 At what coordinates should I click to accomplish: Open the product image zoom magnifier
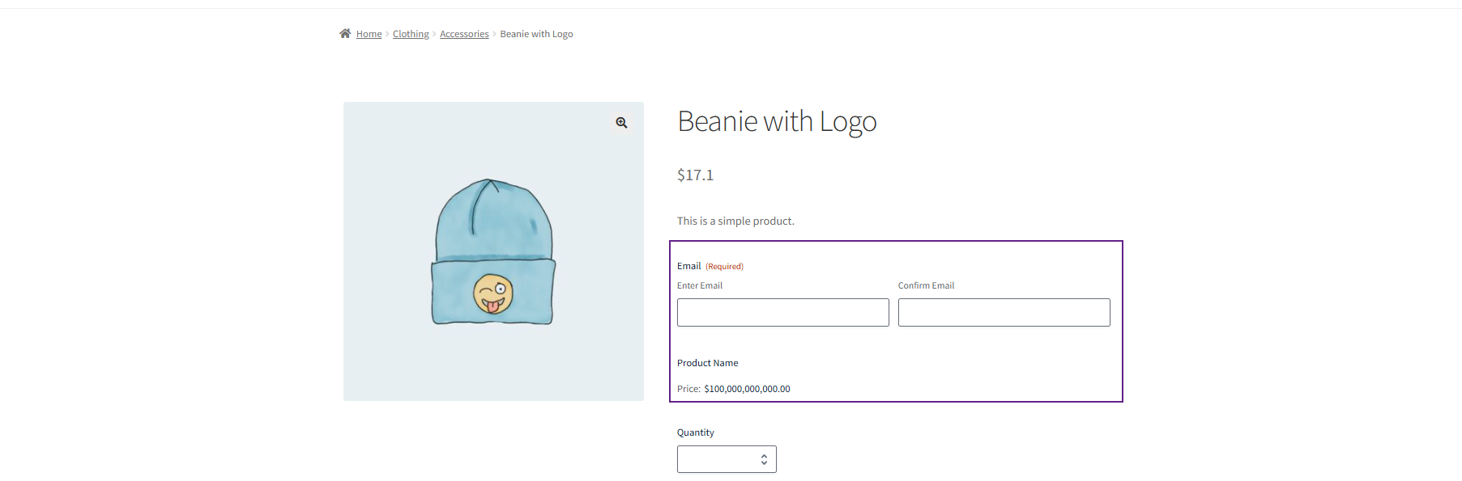(x=621, y=123)
